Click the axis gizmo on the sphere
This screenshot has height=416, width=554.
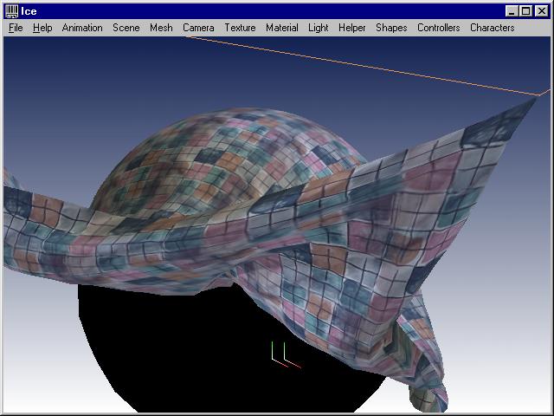(286, 354)
